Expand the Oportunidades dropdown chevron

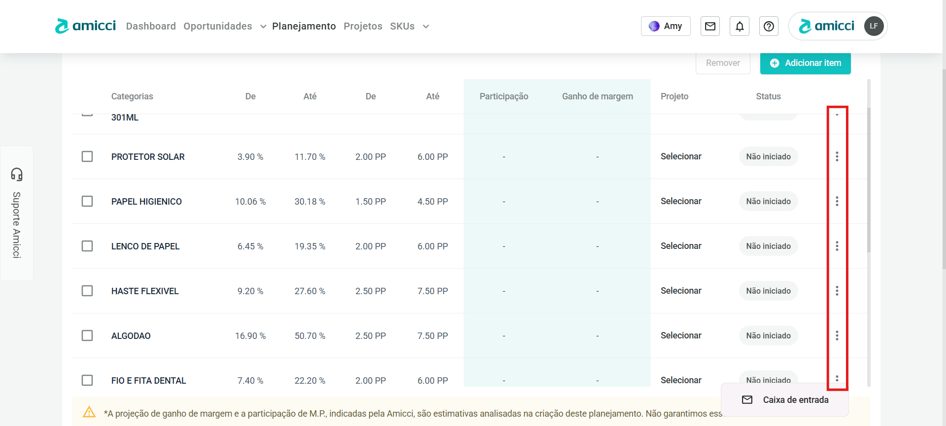[263, 27]
